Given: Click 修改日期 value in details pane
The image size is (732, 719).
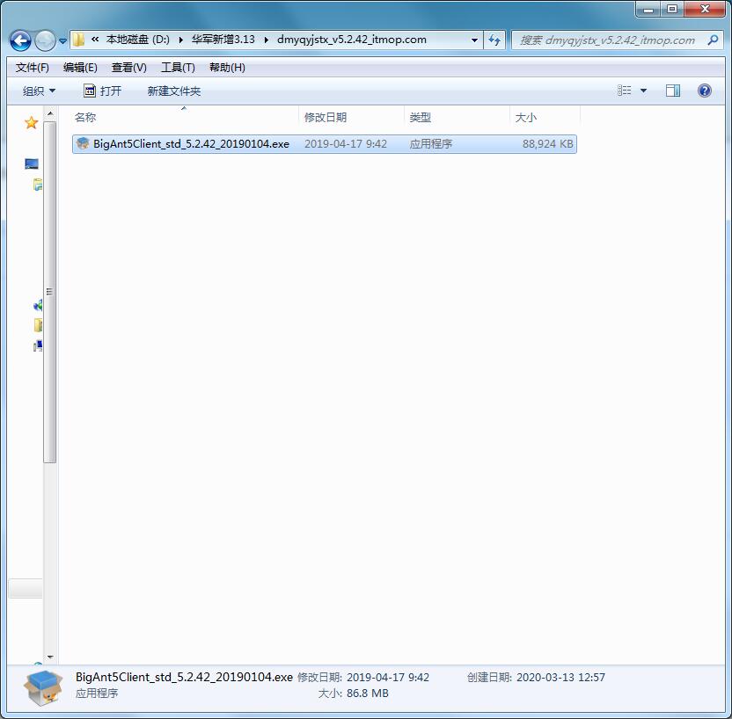Looking at the screenshot, I should tap(388, 677).
